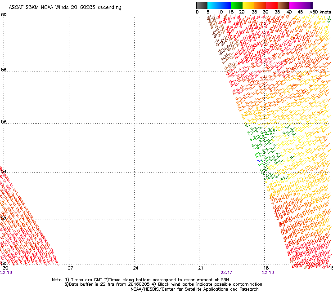333x292 pixels.
Task: Click the "40" legend scale label
Action: [289, 12]
